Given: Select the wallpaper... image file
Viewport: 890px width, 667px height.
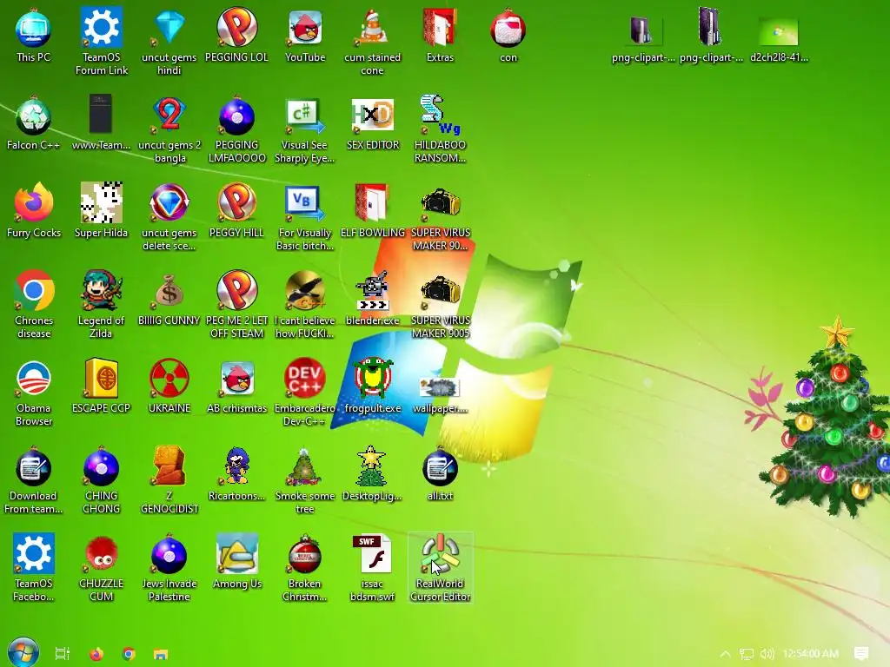Looking at the screenshot, I should [440, 388].
